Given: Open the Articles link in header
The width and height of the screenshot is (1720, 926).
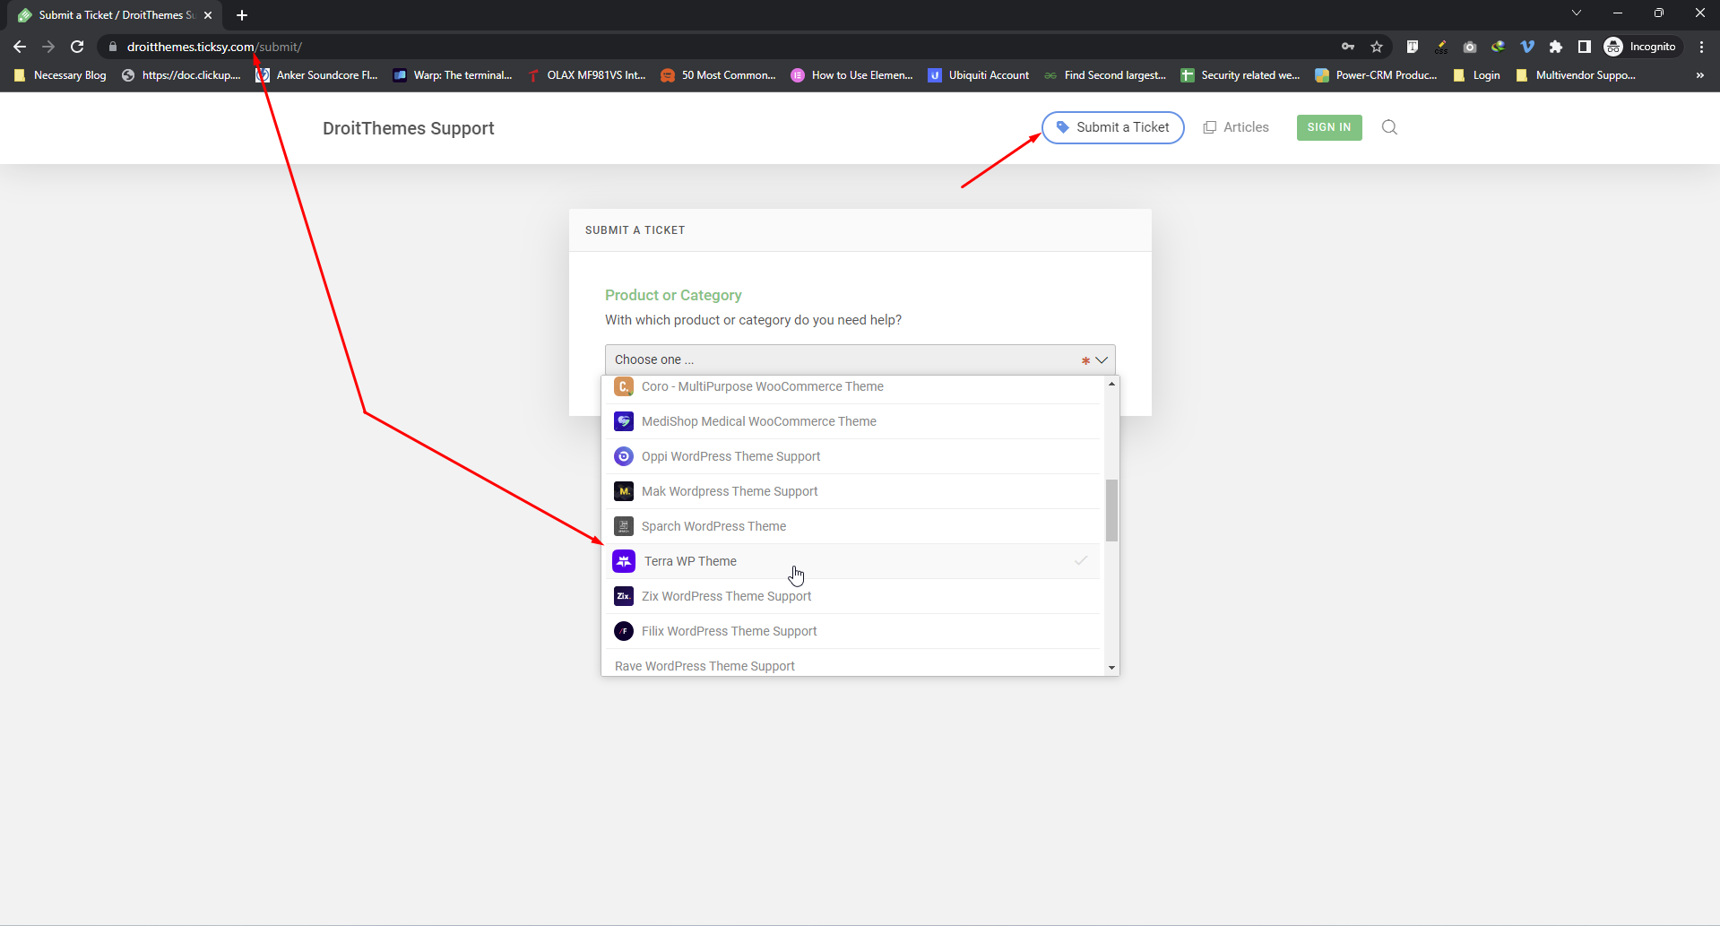Looking at the screenshot, I should point(1236,127).
